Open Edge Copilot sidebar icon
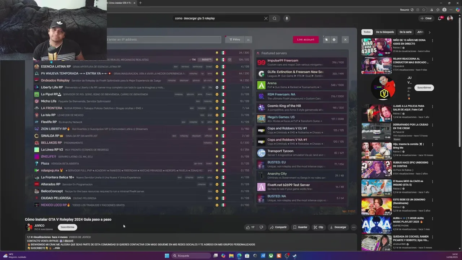Viewport: 462px width, 260px height. coord(458,10)
